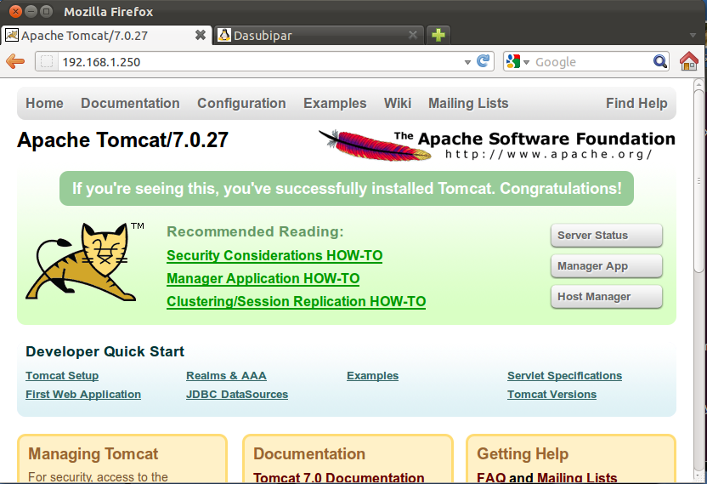This screenshot has height=484, width=707.
Task: Click the Managing Tomcat heading
Action: coord(93,453)
